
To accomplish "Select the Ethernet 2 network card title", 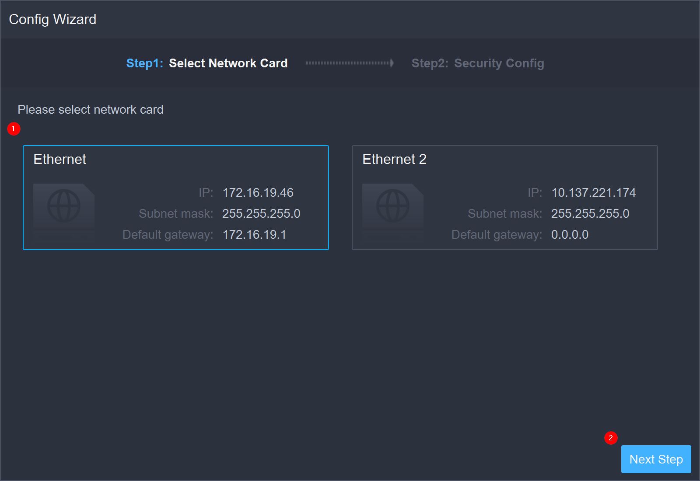I will point(394,159).
